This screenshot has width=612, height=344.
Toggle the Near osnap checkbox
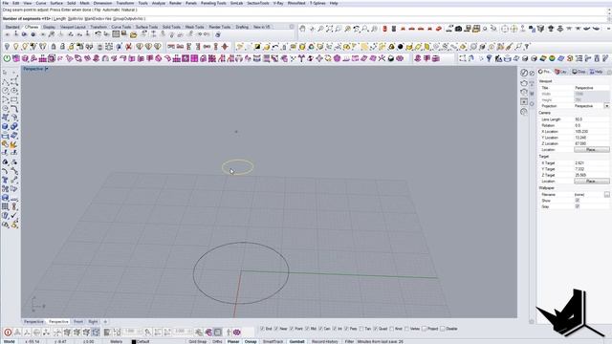276,329
